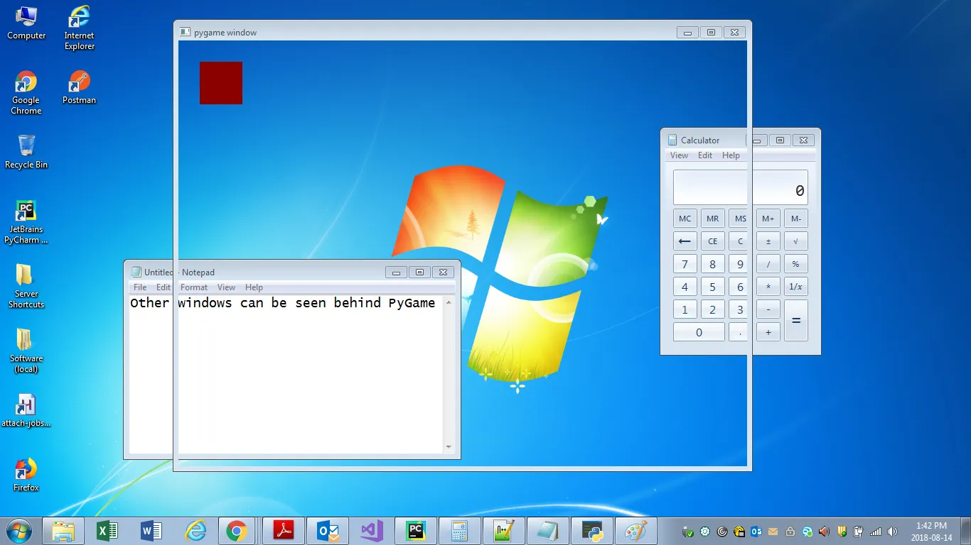This screenshot has width=971, height=545.
Task: Click the equals key in Calculator
Action: 796,321
